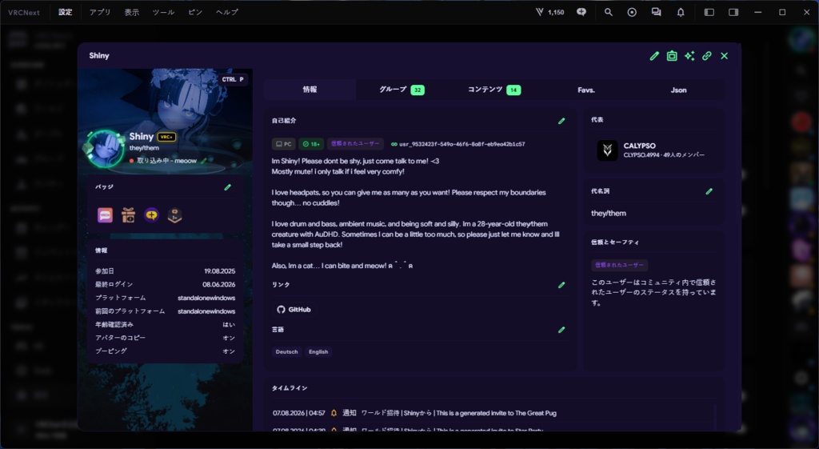Click the PC platform tag
The image size is (819, 449).
(x=284, y=144)
